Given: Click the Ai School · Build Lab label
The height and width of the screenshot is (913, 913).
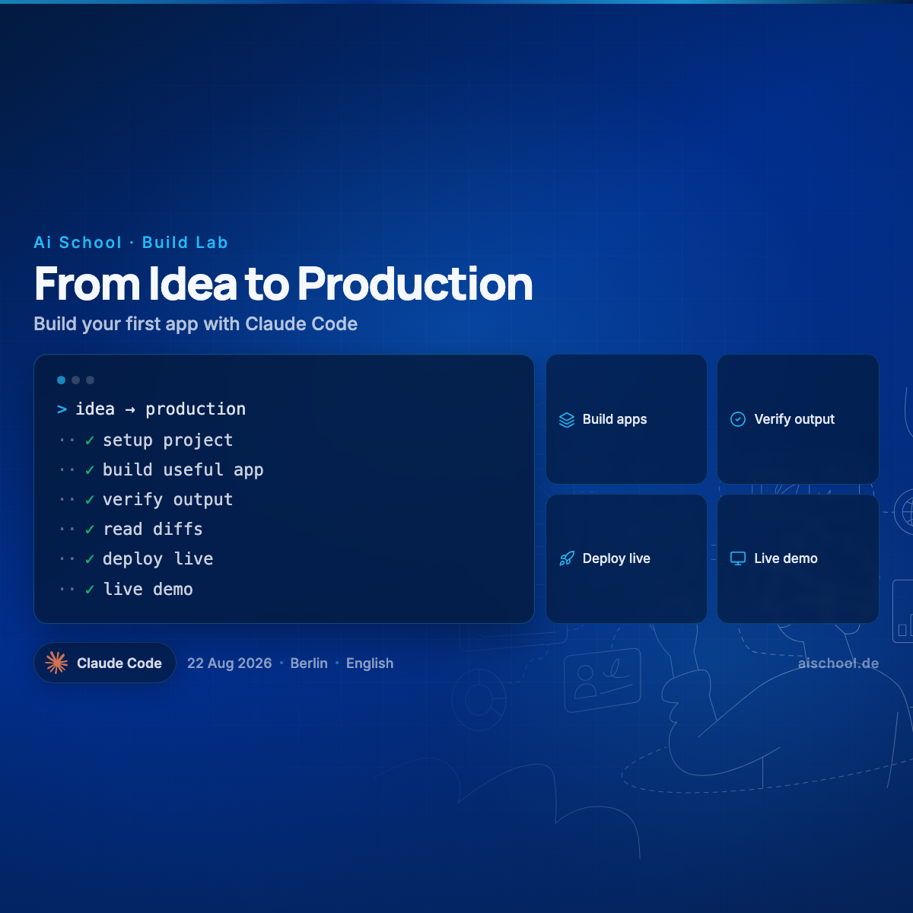Looking at the screenshot, I should tap(131, 243).
